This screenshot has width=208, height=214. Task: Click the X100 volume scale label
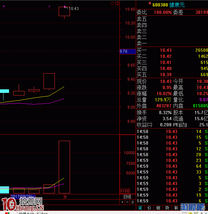124,191
